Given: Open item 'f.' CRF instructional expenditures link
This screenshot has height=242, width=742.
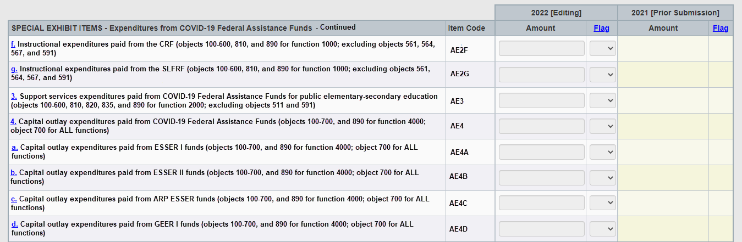Looking at the screenshot, I should click(x=13, y=44).
